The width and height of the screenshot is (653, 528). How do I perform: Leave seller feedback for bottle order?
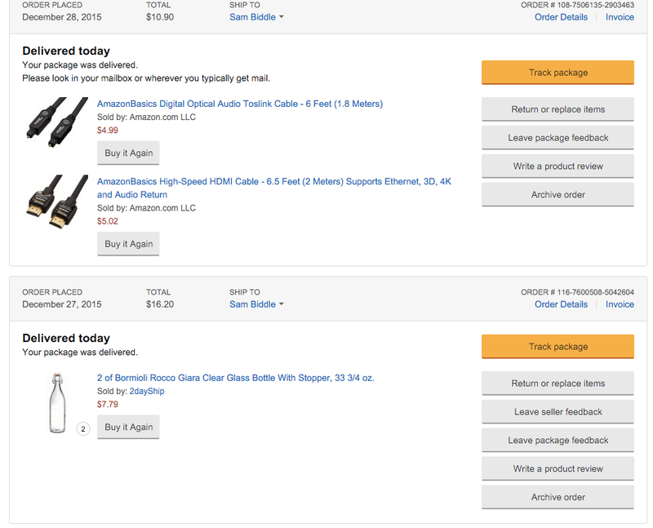(x=557, y=412)
